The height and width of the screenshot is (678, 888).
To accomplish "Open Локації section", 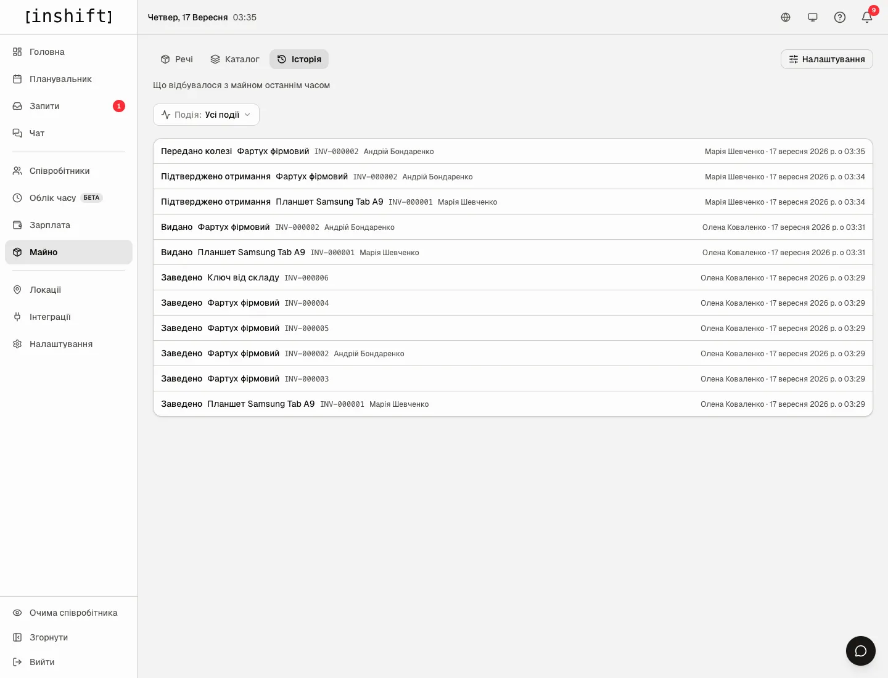I will 68,290.
